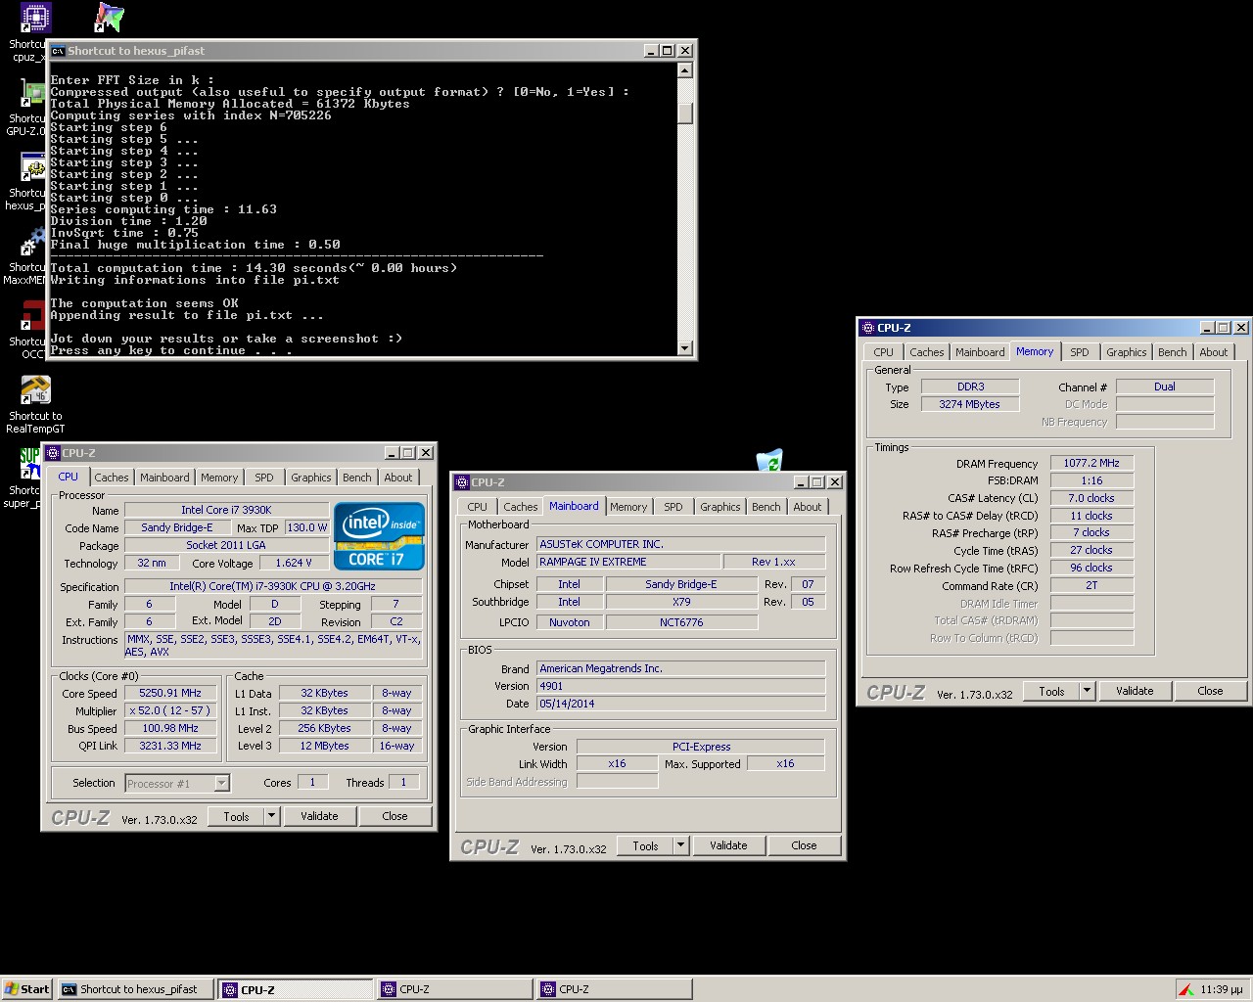
Task: Click the Tools button in the CPU window
Action: [x=236, y=816]
